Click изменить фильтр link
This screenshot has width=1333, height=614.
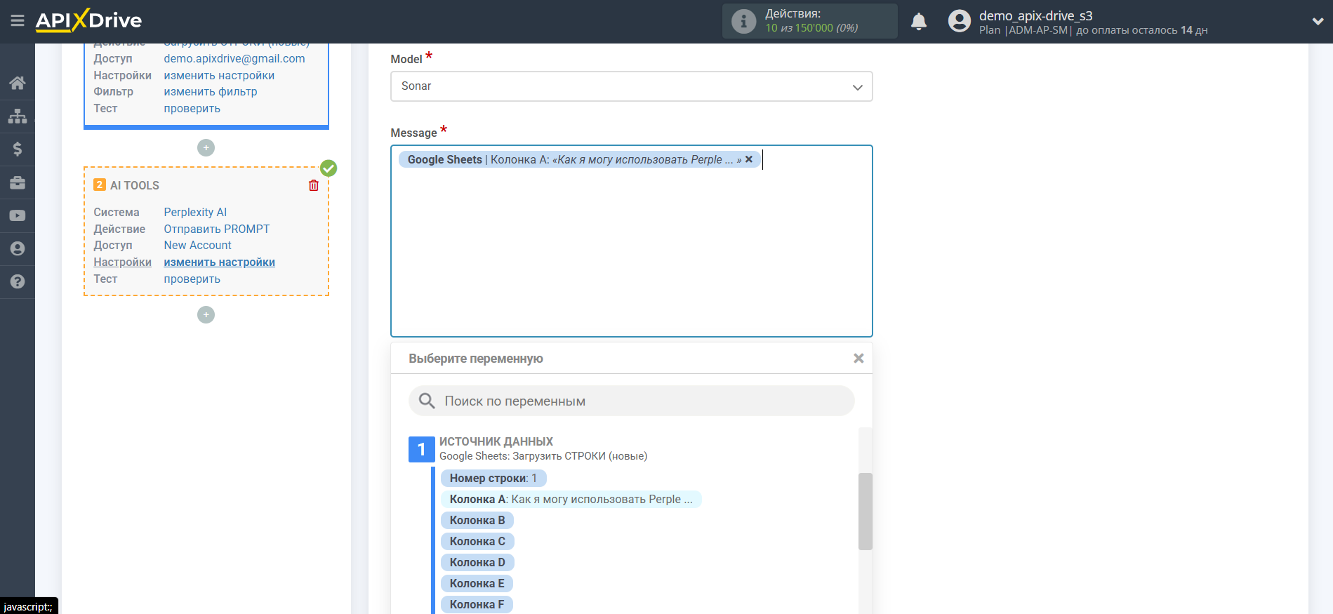(x=211, y=92)
